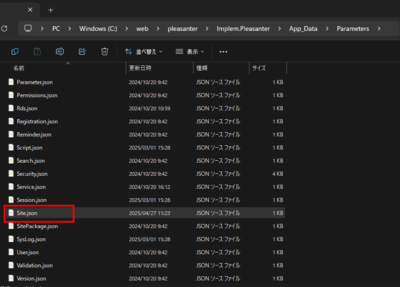Screen dimensions: 400x287
Task: Navigate to PC in the breadcrumb
Action: (x=56, y=29)
